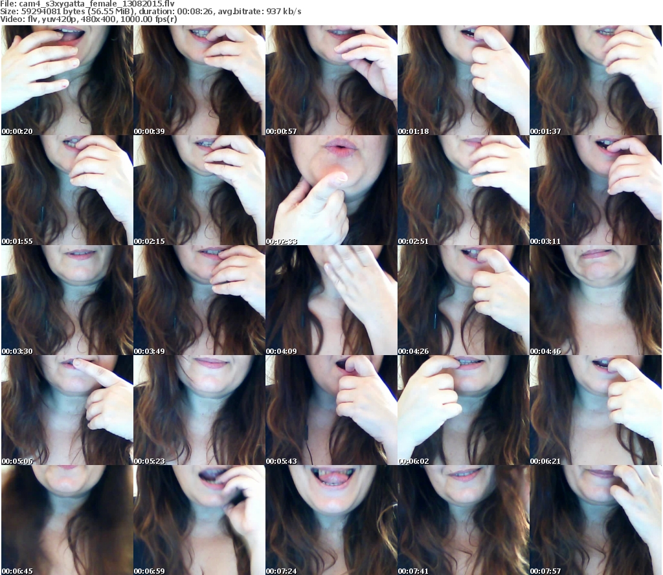Select the thumbnail timestamped 00:07:24

pos(331,520)
